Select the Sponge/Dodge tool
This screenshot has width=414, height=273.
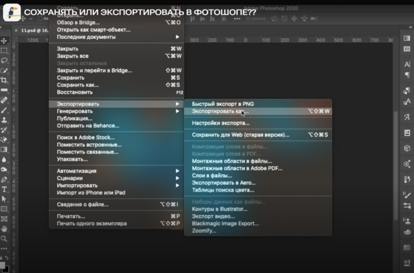[x=4, y=170]
